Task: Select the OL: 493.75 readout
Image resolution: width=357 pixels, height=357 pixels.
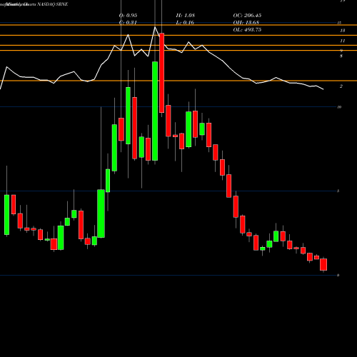Action: [x=247, y=29]
